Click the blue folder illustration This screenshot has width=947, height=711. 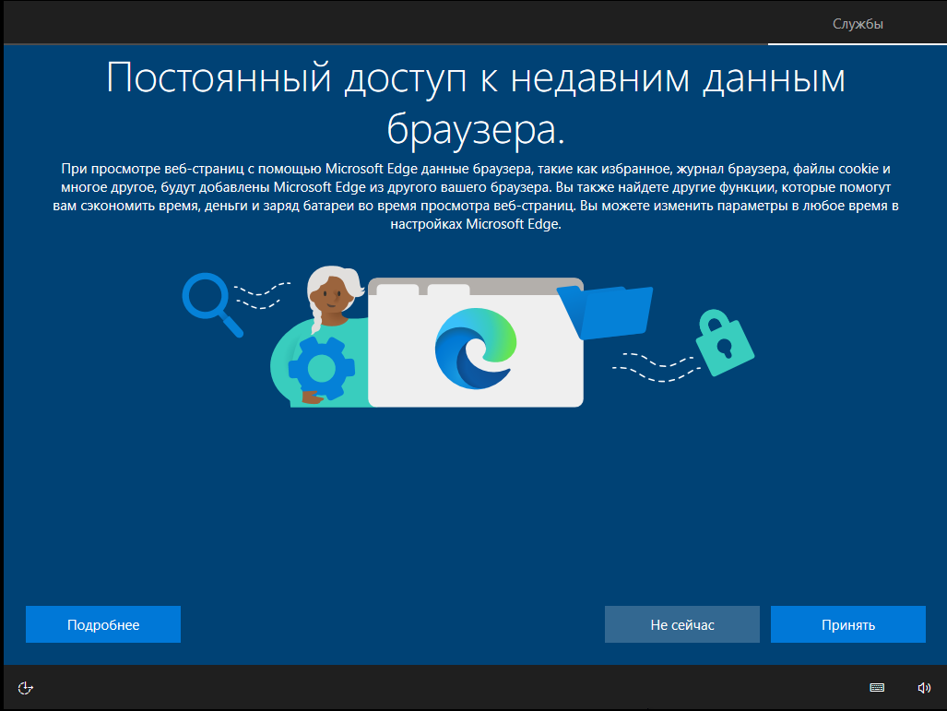coord(605,312)
